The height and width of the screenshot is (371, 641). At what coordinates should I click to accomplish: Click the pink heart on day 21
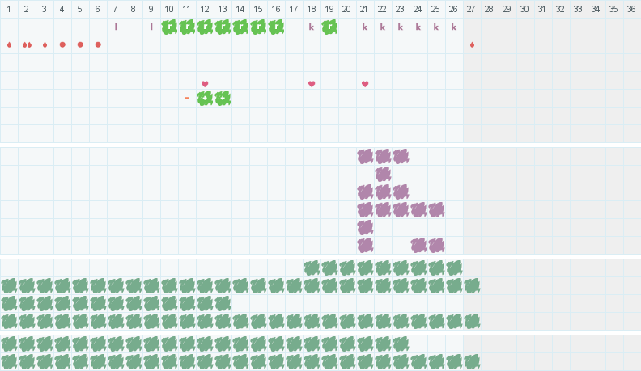[x=365, y=84]
